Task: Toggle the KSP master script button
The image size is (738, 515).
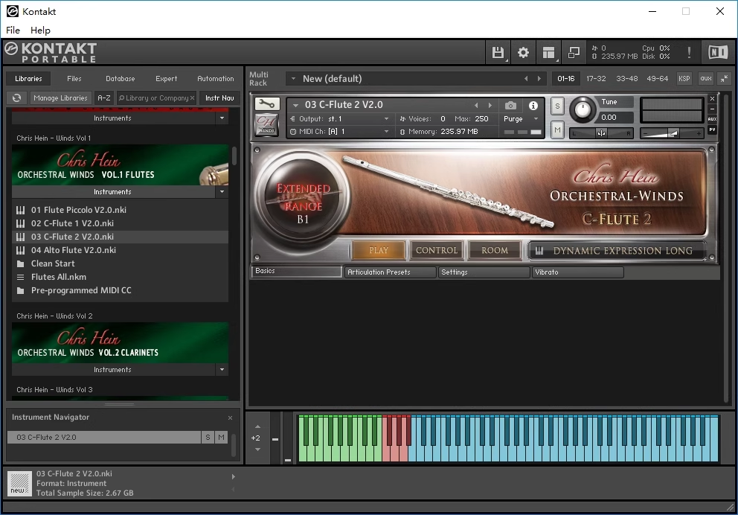Action: pos(684,78)
